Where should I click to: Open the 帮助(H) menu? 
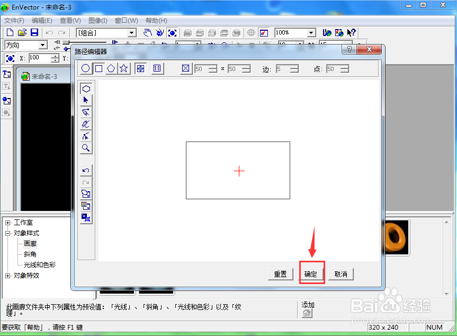coord(156,21)
